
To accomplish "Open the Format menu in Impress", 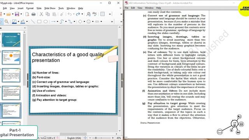I will click(x=30, y=8).
